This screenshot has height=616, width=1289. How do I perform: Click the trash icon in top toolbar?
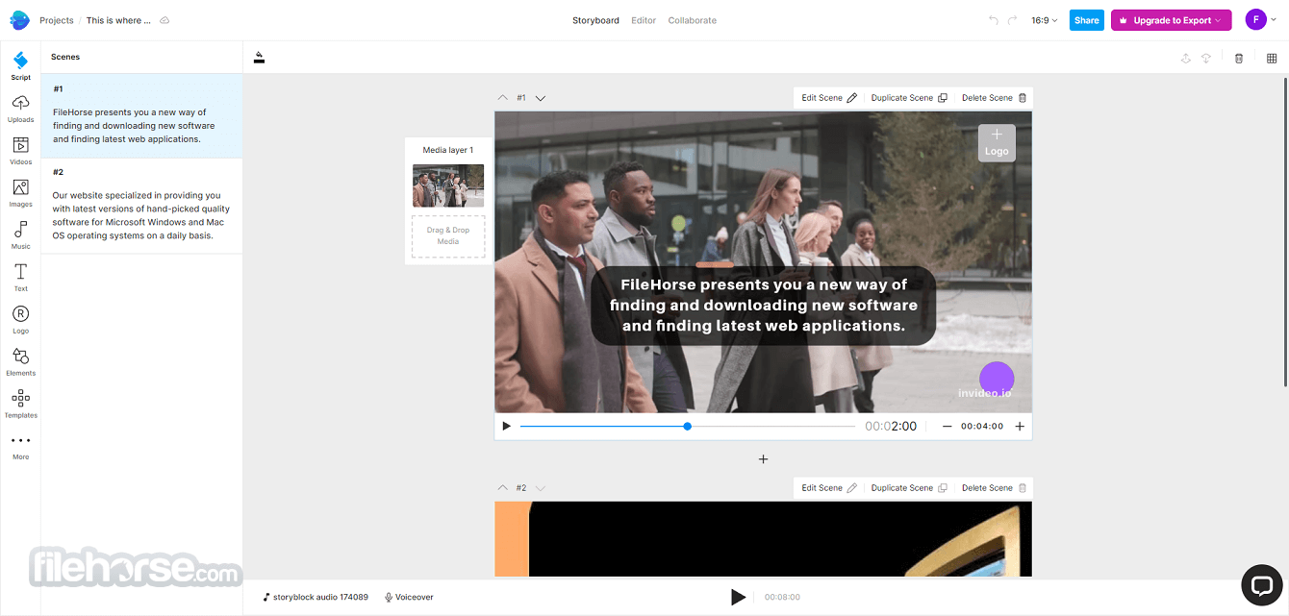(1239, 59)
